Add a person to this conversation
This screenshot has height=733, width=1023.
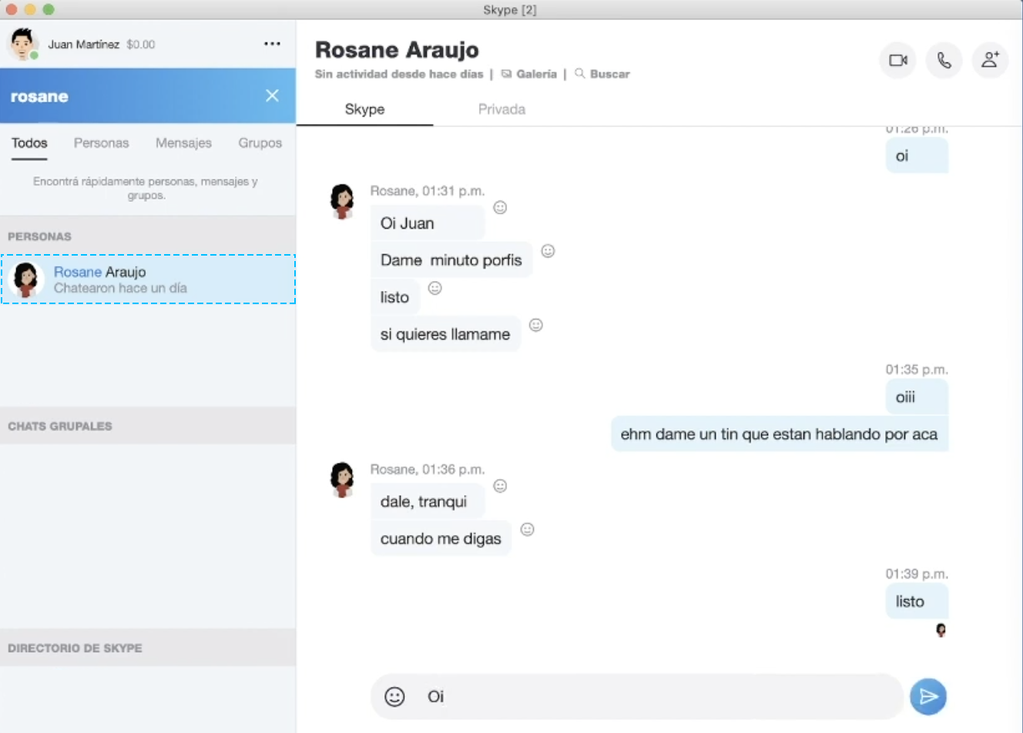coord(990,60)
